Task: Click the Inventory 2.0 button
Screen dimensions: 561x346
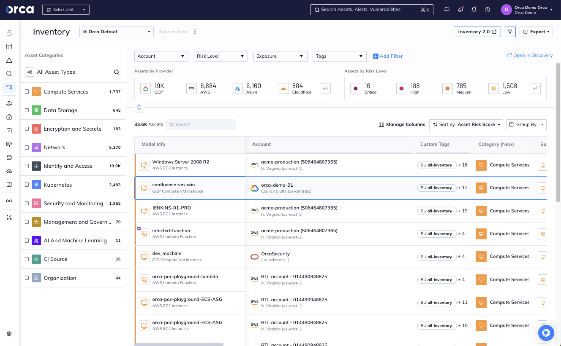Action: (x=477, y=32)
